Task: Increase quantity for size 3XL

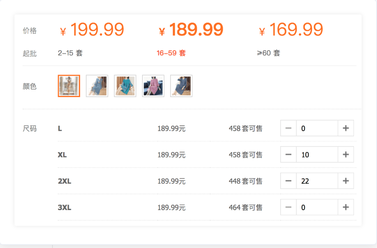Action: coord(346,207)
